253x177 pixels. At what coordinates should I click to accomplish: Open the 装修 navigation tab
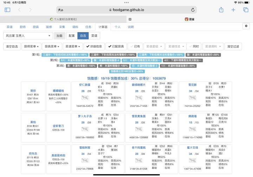[x=49, y=27]
